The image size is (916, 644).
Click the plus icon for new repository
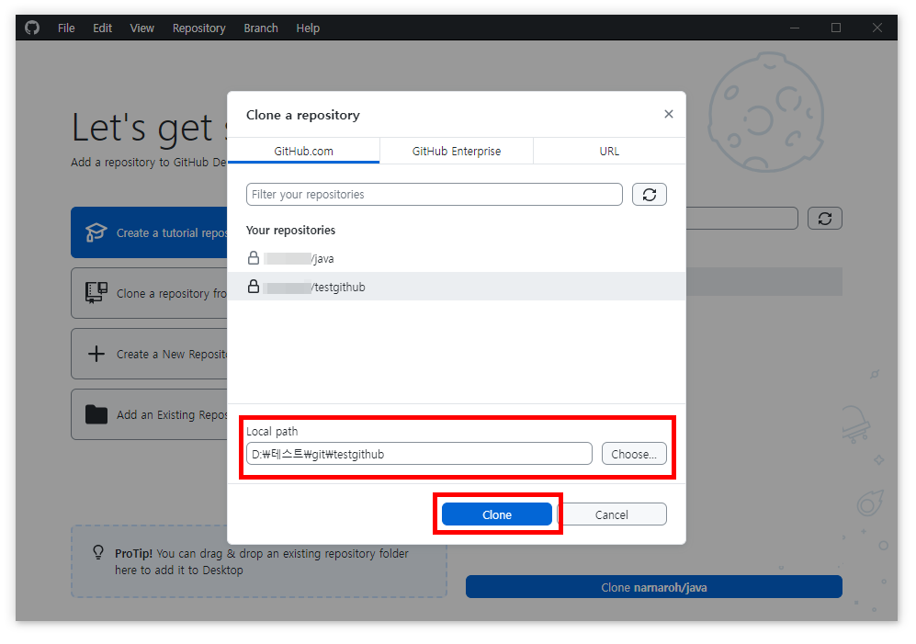pyautogui.click(x=96, y=354)
